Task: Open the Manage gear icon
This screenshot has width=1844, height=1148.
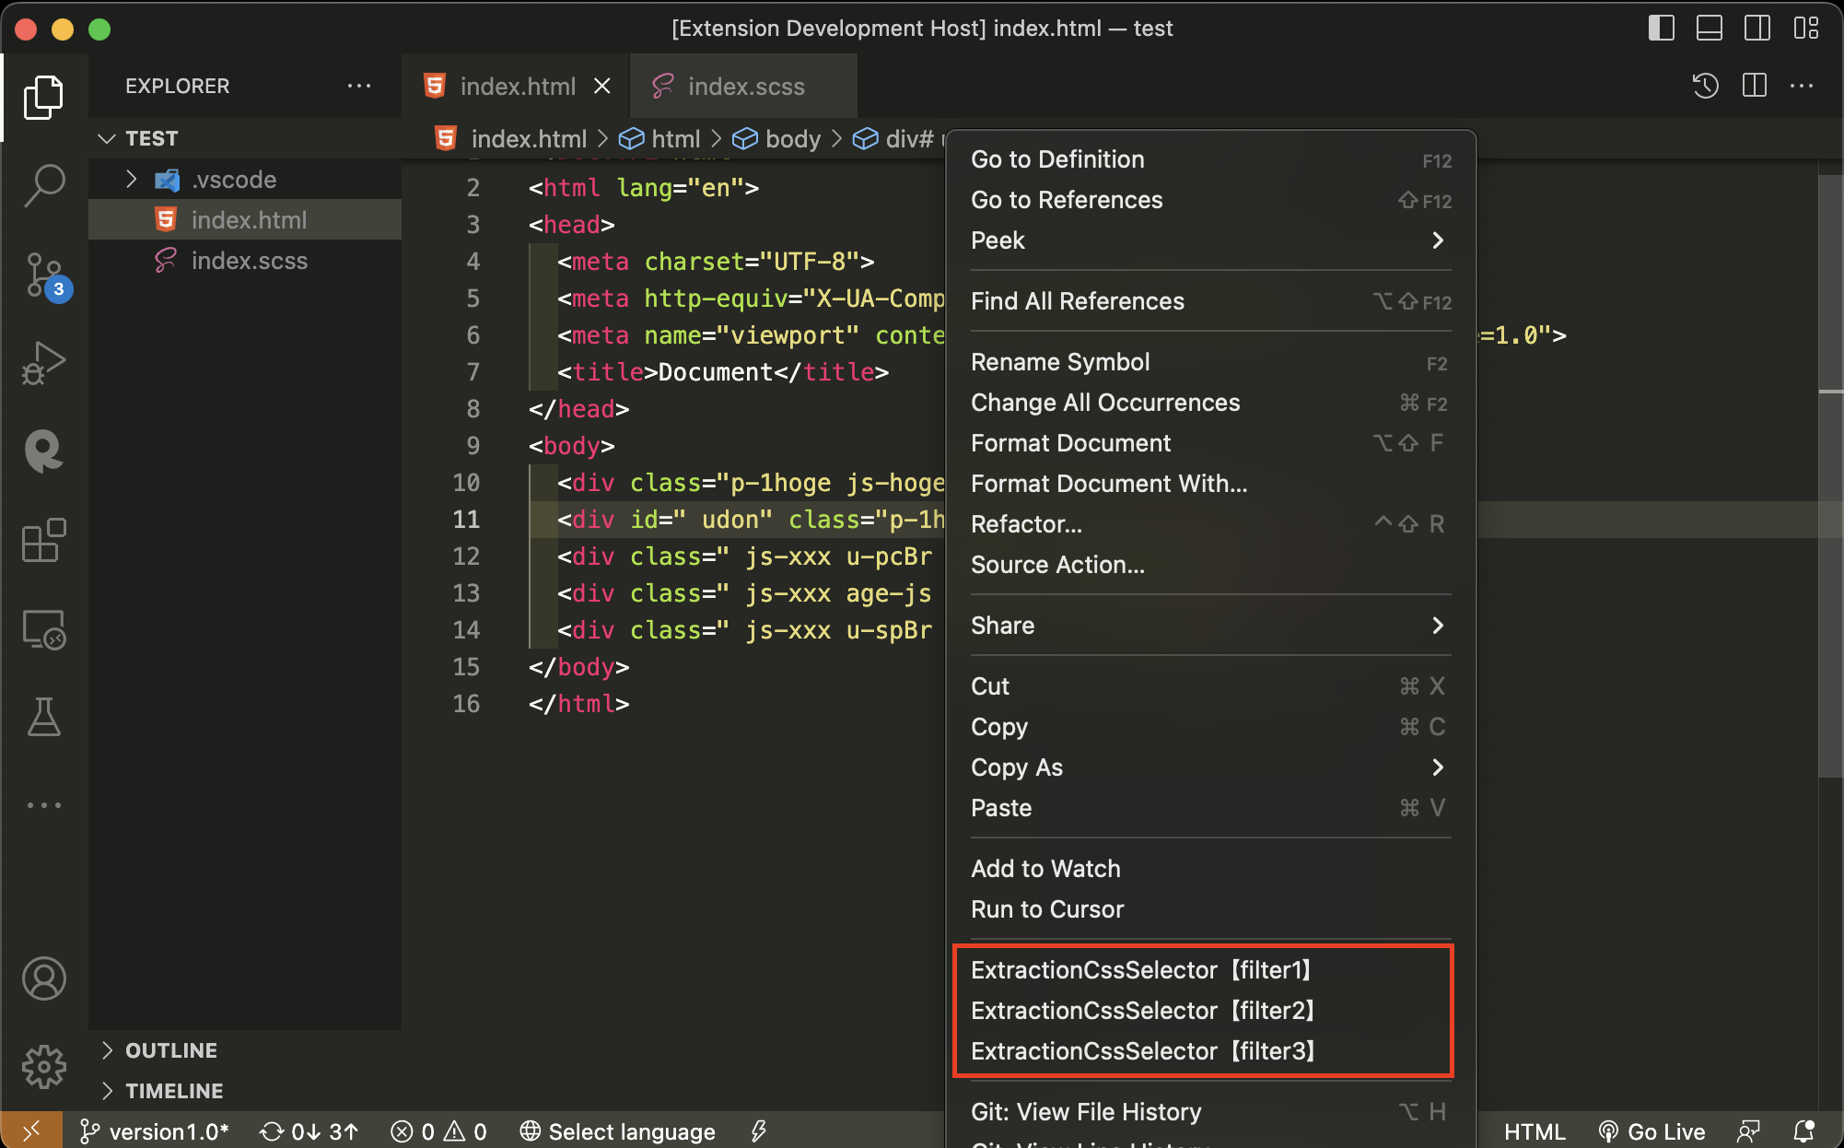Action: click(43, 1067)
